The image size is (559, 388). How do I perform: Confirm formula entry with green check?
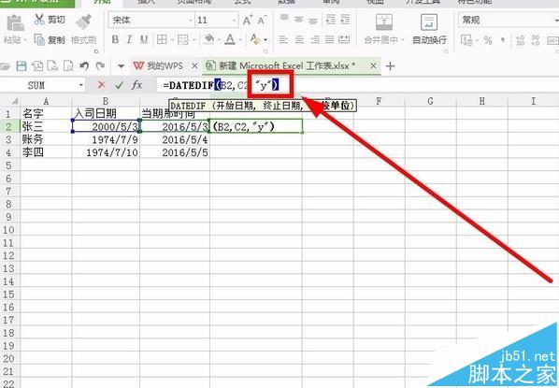point(119,85)
